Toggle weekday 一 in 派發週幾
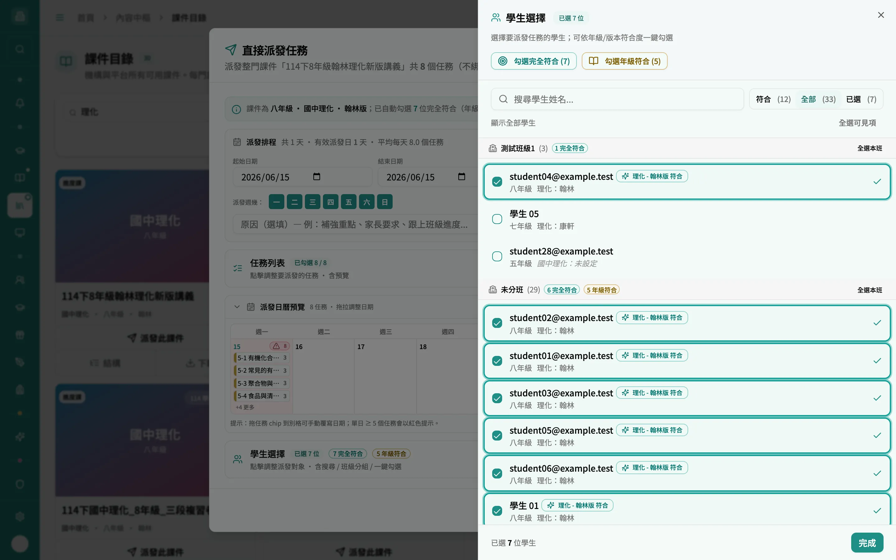This screenshot has width=896, height=560. (277, 202)
